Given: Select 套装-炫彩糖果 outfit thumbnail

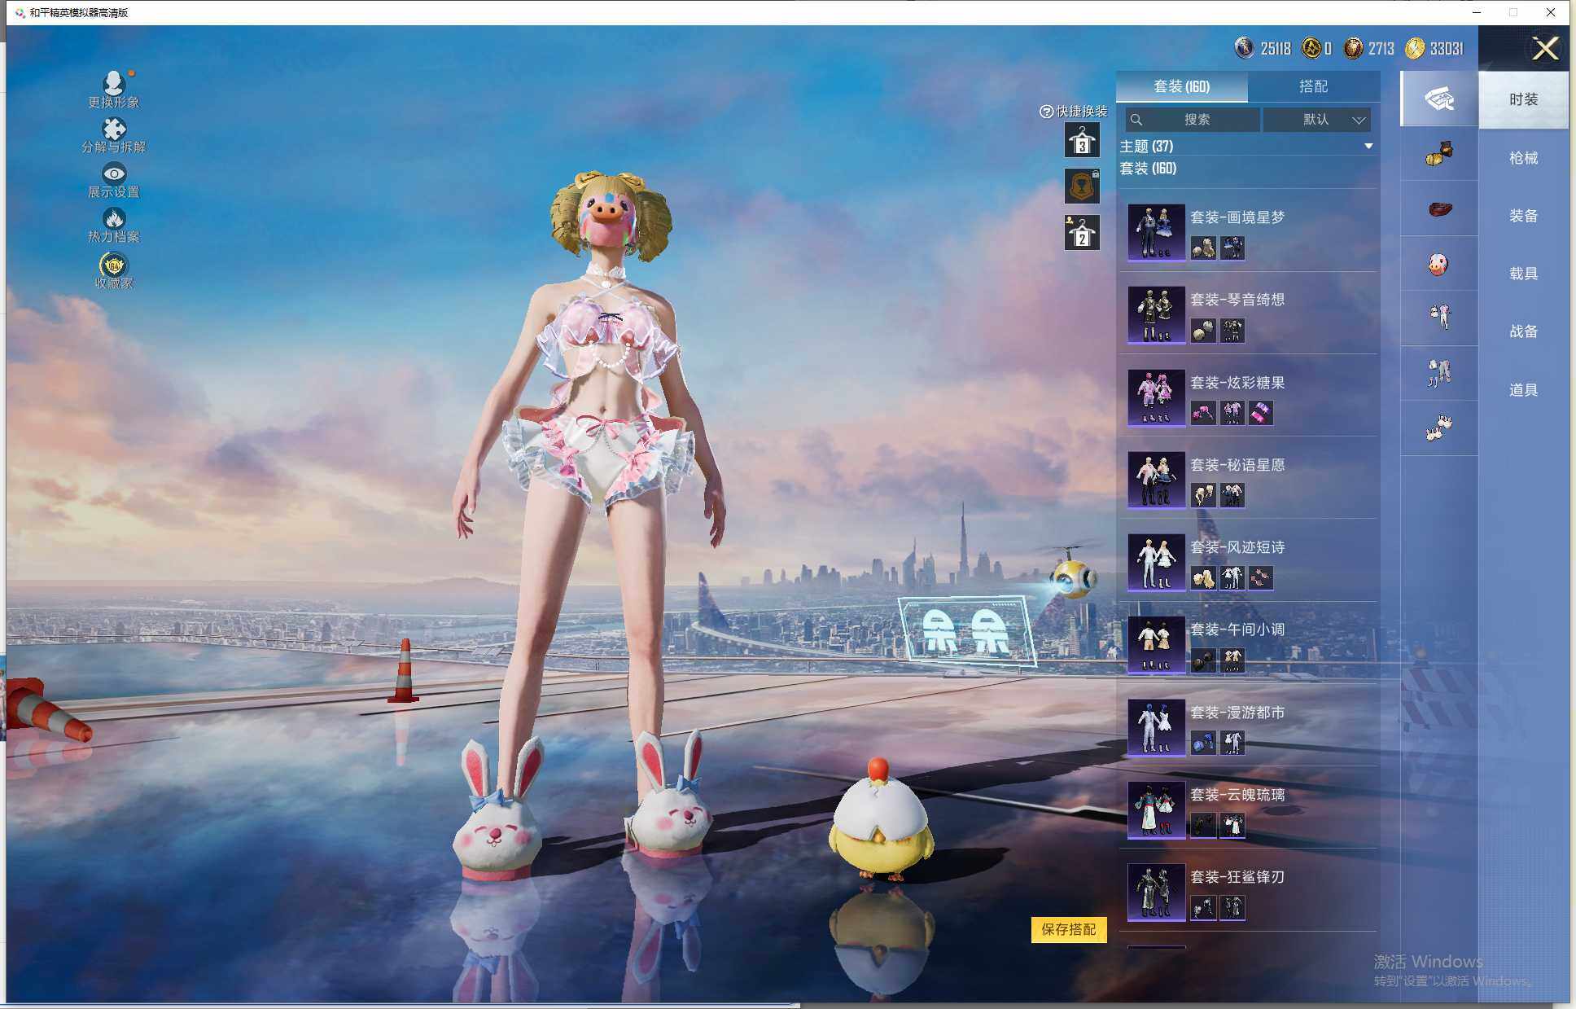Looking at the screenshot, I should 1156,397.
